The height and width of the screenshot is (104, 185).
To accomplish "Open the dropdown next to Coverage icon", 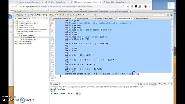I will pos(37,15).
